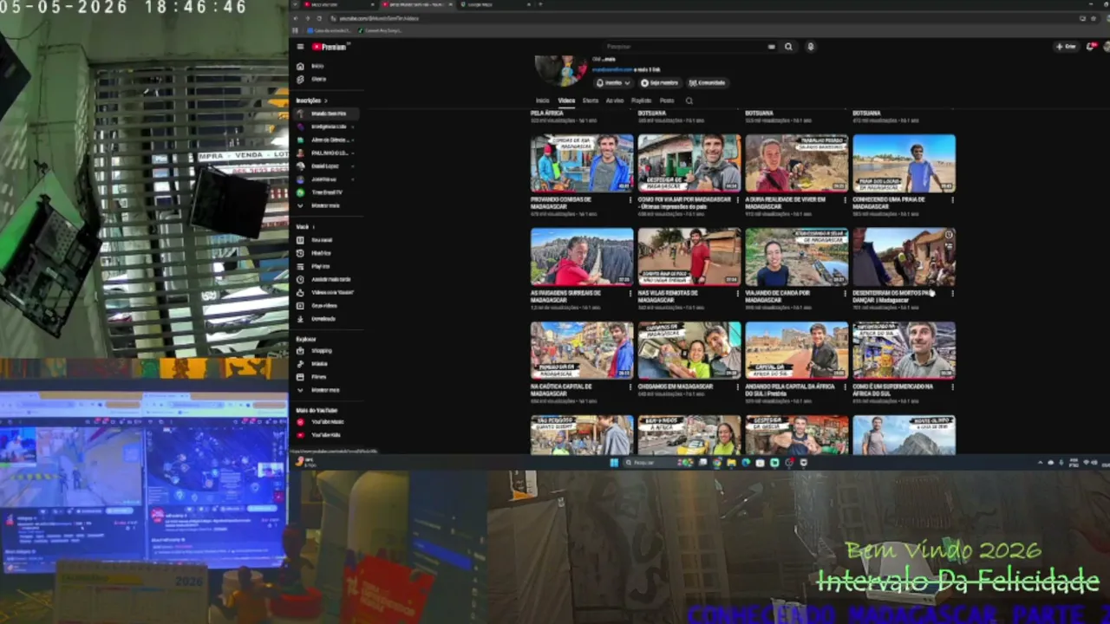Play A Dura Realidade de Viver video
This screenshot has height=624, width=1110.
coord(797,163)
